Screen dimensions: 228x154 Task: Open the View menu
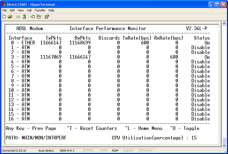coord(20,10)
